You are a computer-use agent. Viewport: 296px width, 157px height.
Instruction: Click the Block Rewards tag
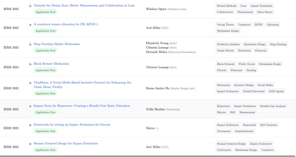pyautogui.click(x=226, y=64)
